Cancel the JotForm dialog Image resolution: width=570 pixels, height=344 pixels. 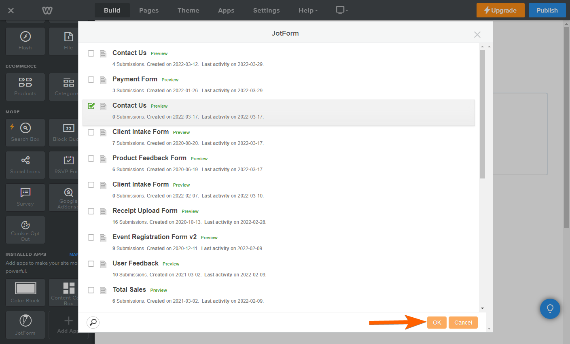pos(463,323)
